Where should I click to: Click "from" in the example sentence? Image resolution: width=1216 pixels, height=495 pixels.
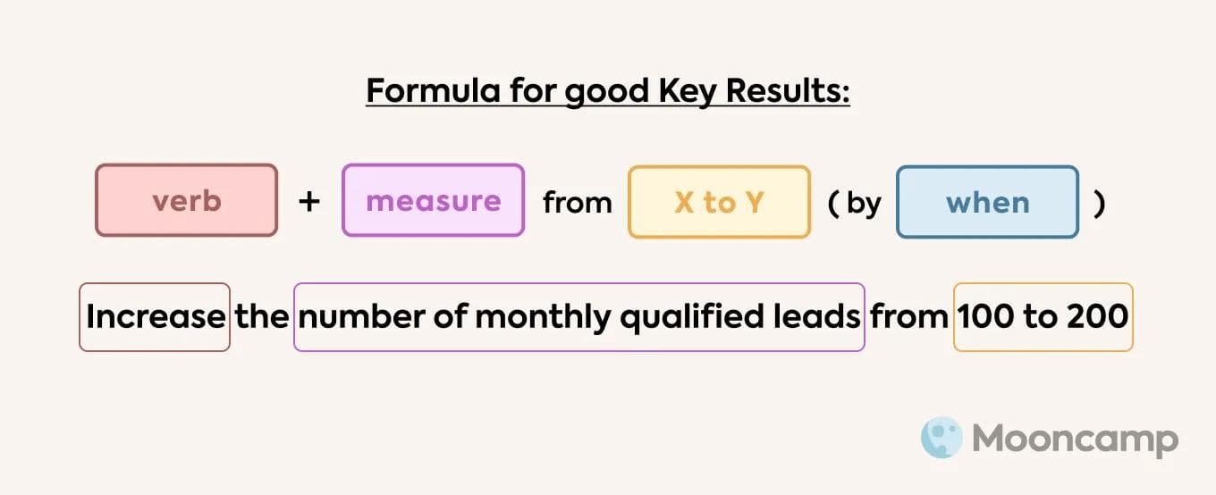click(x=908, y=317)
